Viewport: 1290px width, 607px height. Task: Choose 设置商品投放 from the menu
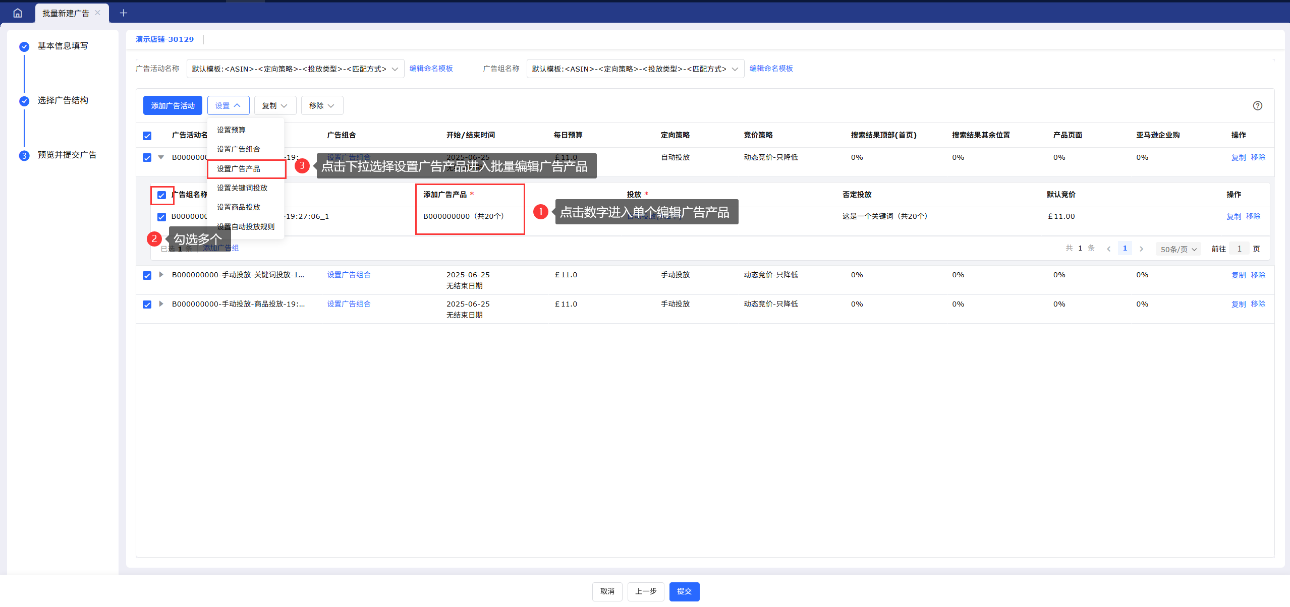pos(246,207)
